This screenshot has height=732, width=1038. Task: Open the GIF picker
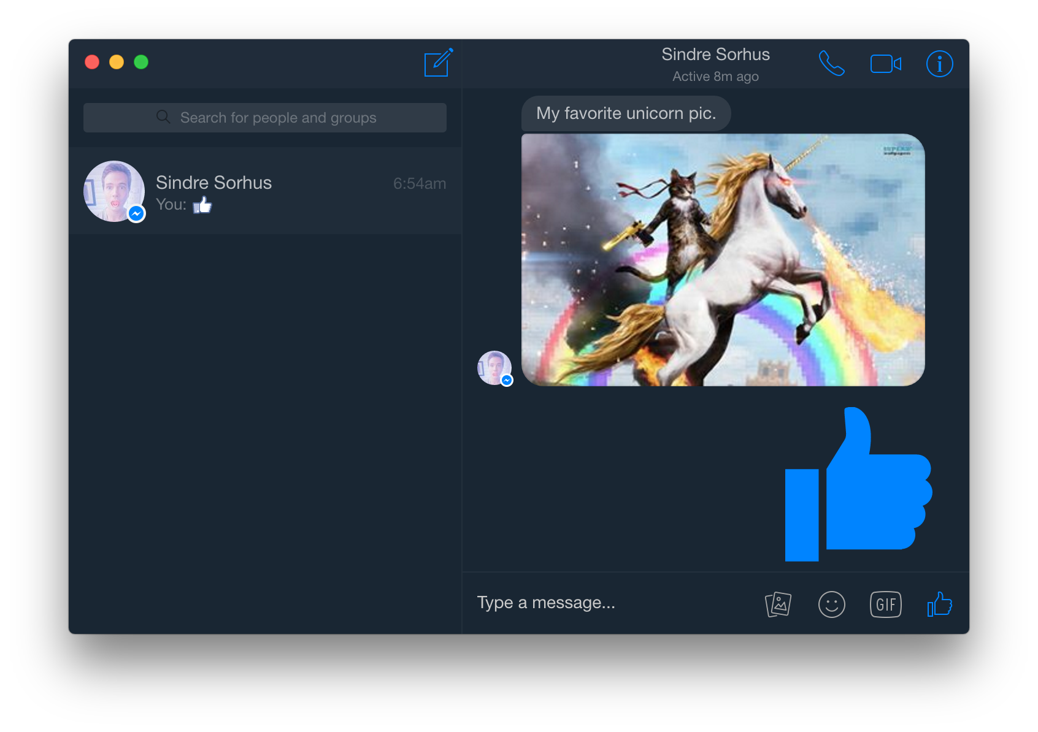click(x=885, y=604)
